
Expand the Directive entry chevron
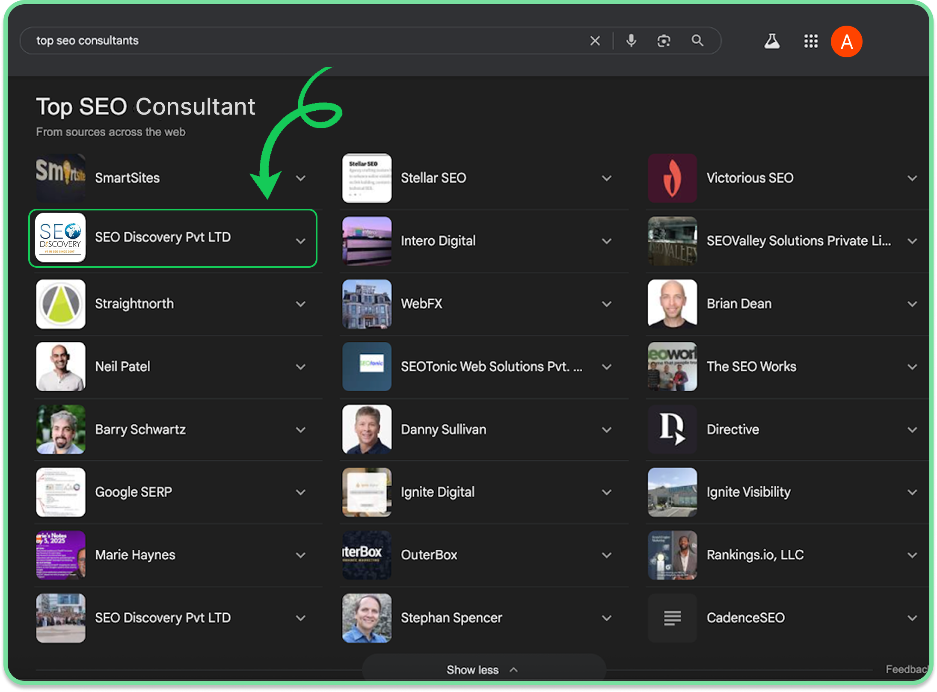tap(912, 429)
